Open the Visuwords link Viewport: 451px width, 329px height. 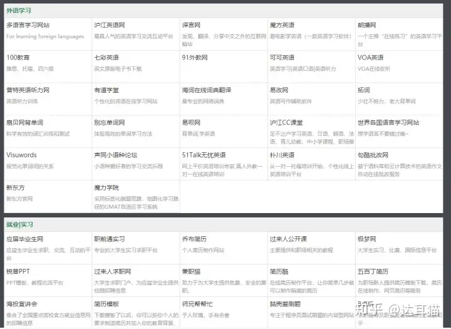click(x=21, y=155)
